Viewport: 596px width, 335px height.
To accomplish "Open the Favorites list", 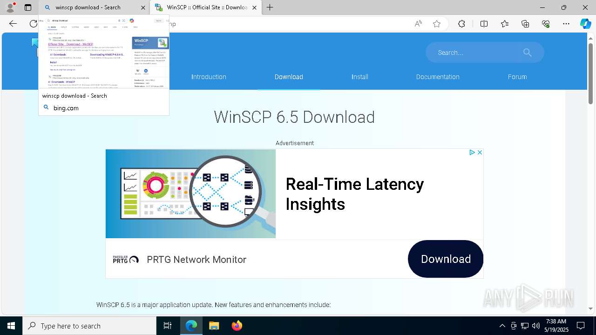I will click(x=505, y=24).
